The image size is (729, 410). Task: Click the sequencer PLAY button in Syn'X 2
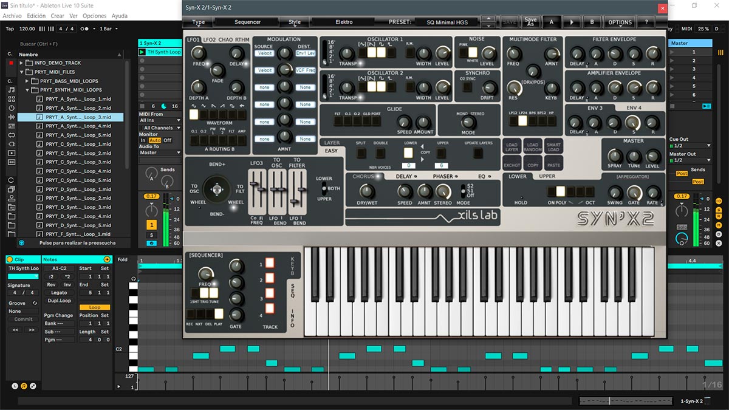point(218,315)
